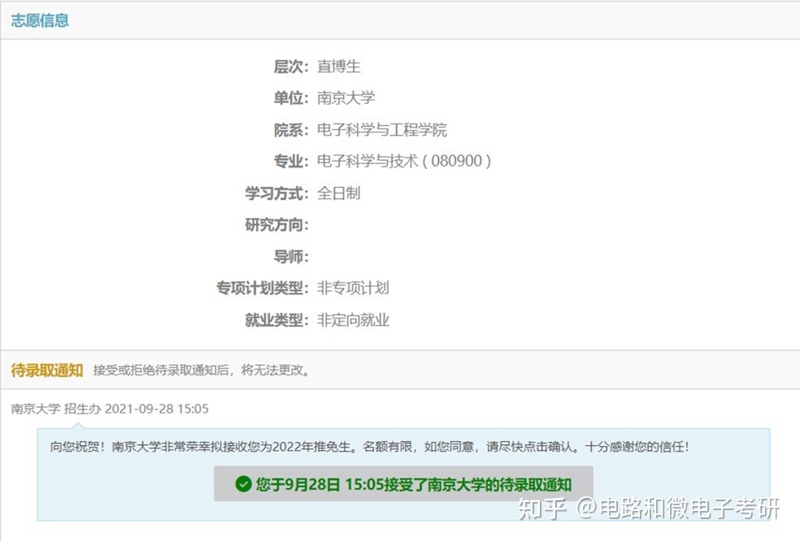The image size is (800, 541).
Task: Select the value 电子科学与工程学院
Action: [381, 130]
